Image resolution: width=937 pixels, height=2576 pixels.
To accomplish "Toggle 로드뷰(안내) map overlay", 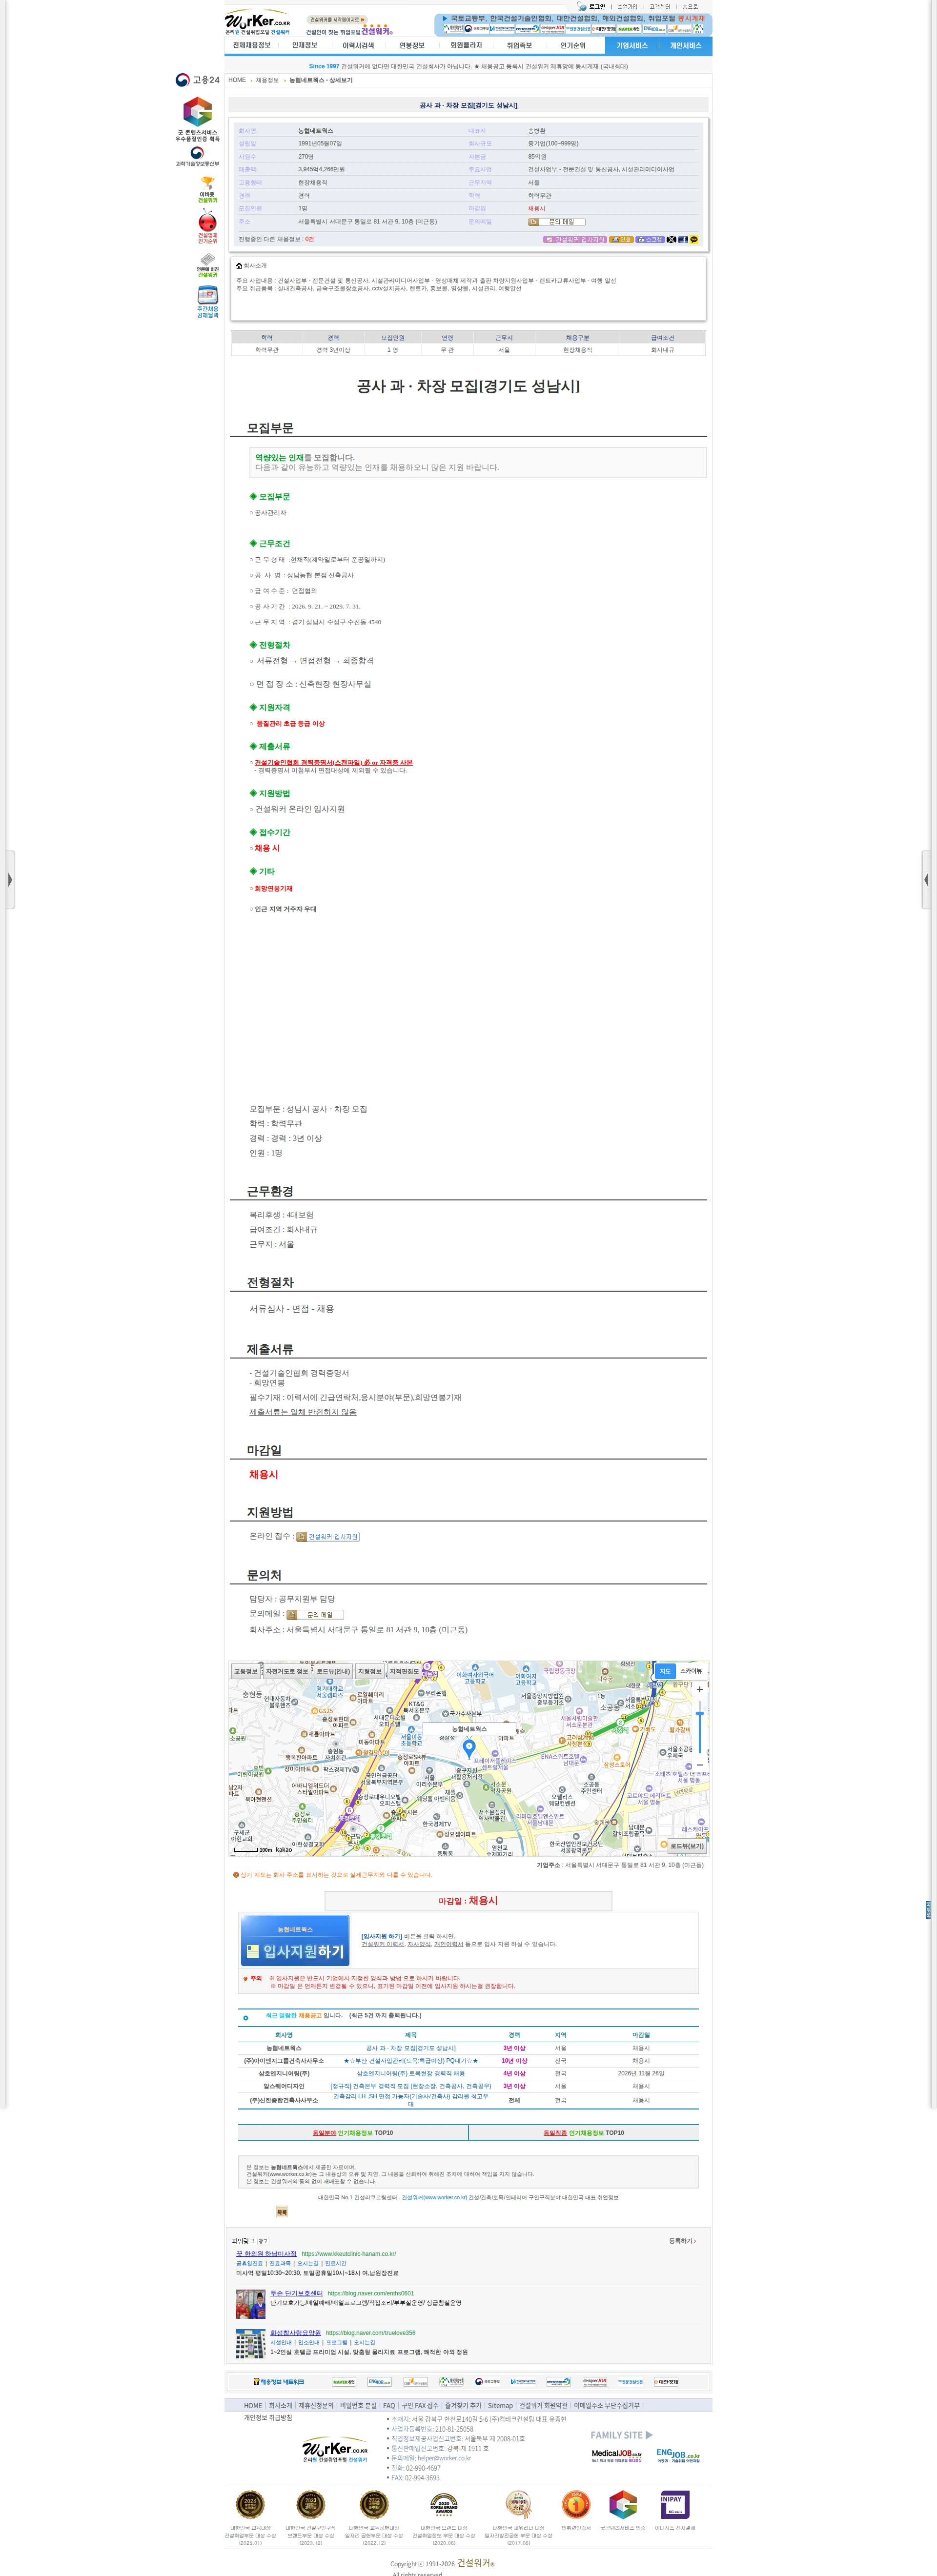I will coord(333,1671).
